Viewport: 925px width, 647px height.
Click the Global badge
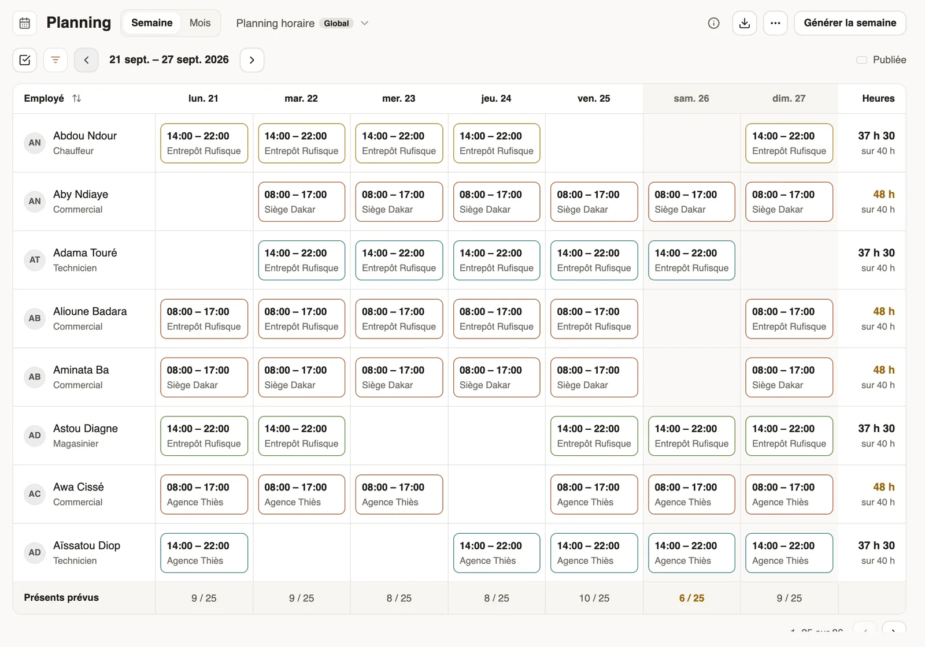[336, 24]
